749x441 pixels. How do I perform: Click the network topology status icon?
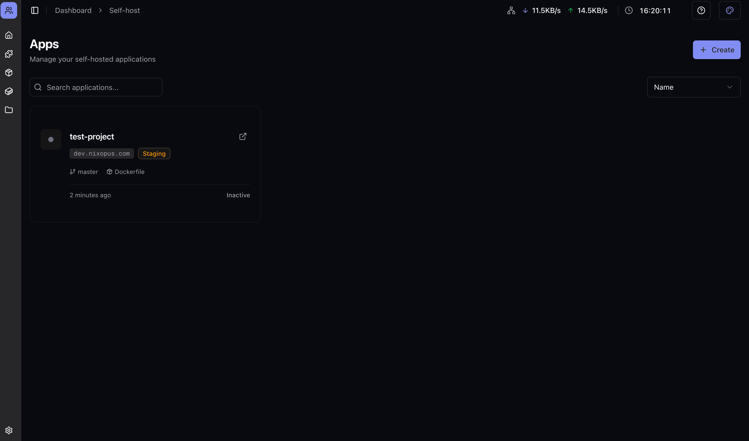pos(511,10)
